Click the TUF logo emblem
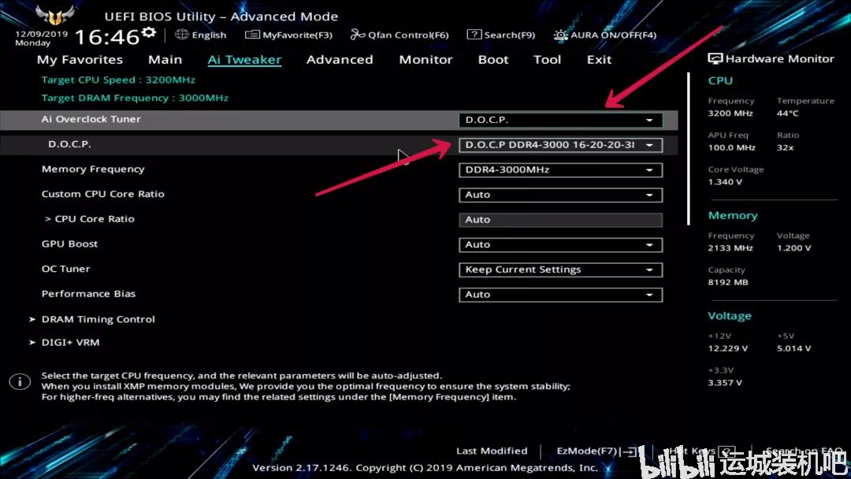 [x=54, y=15]
